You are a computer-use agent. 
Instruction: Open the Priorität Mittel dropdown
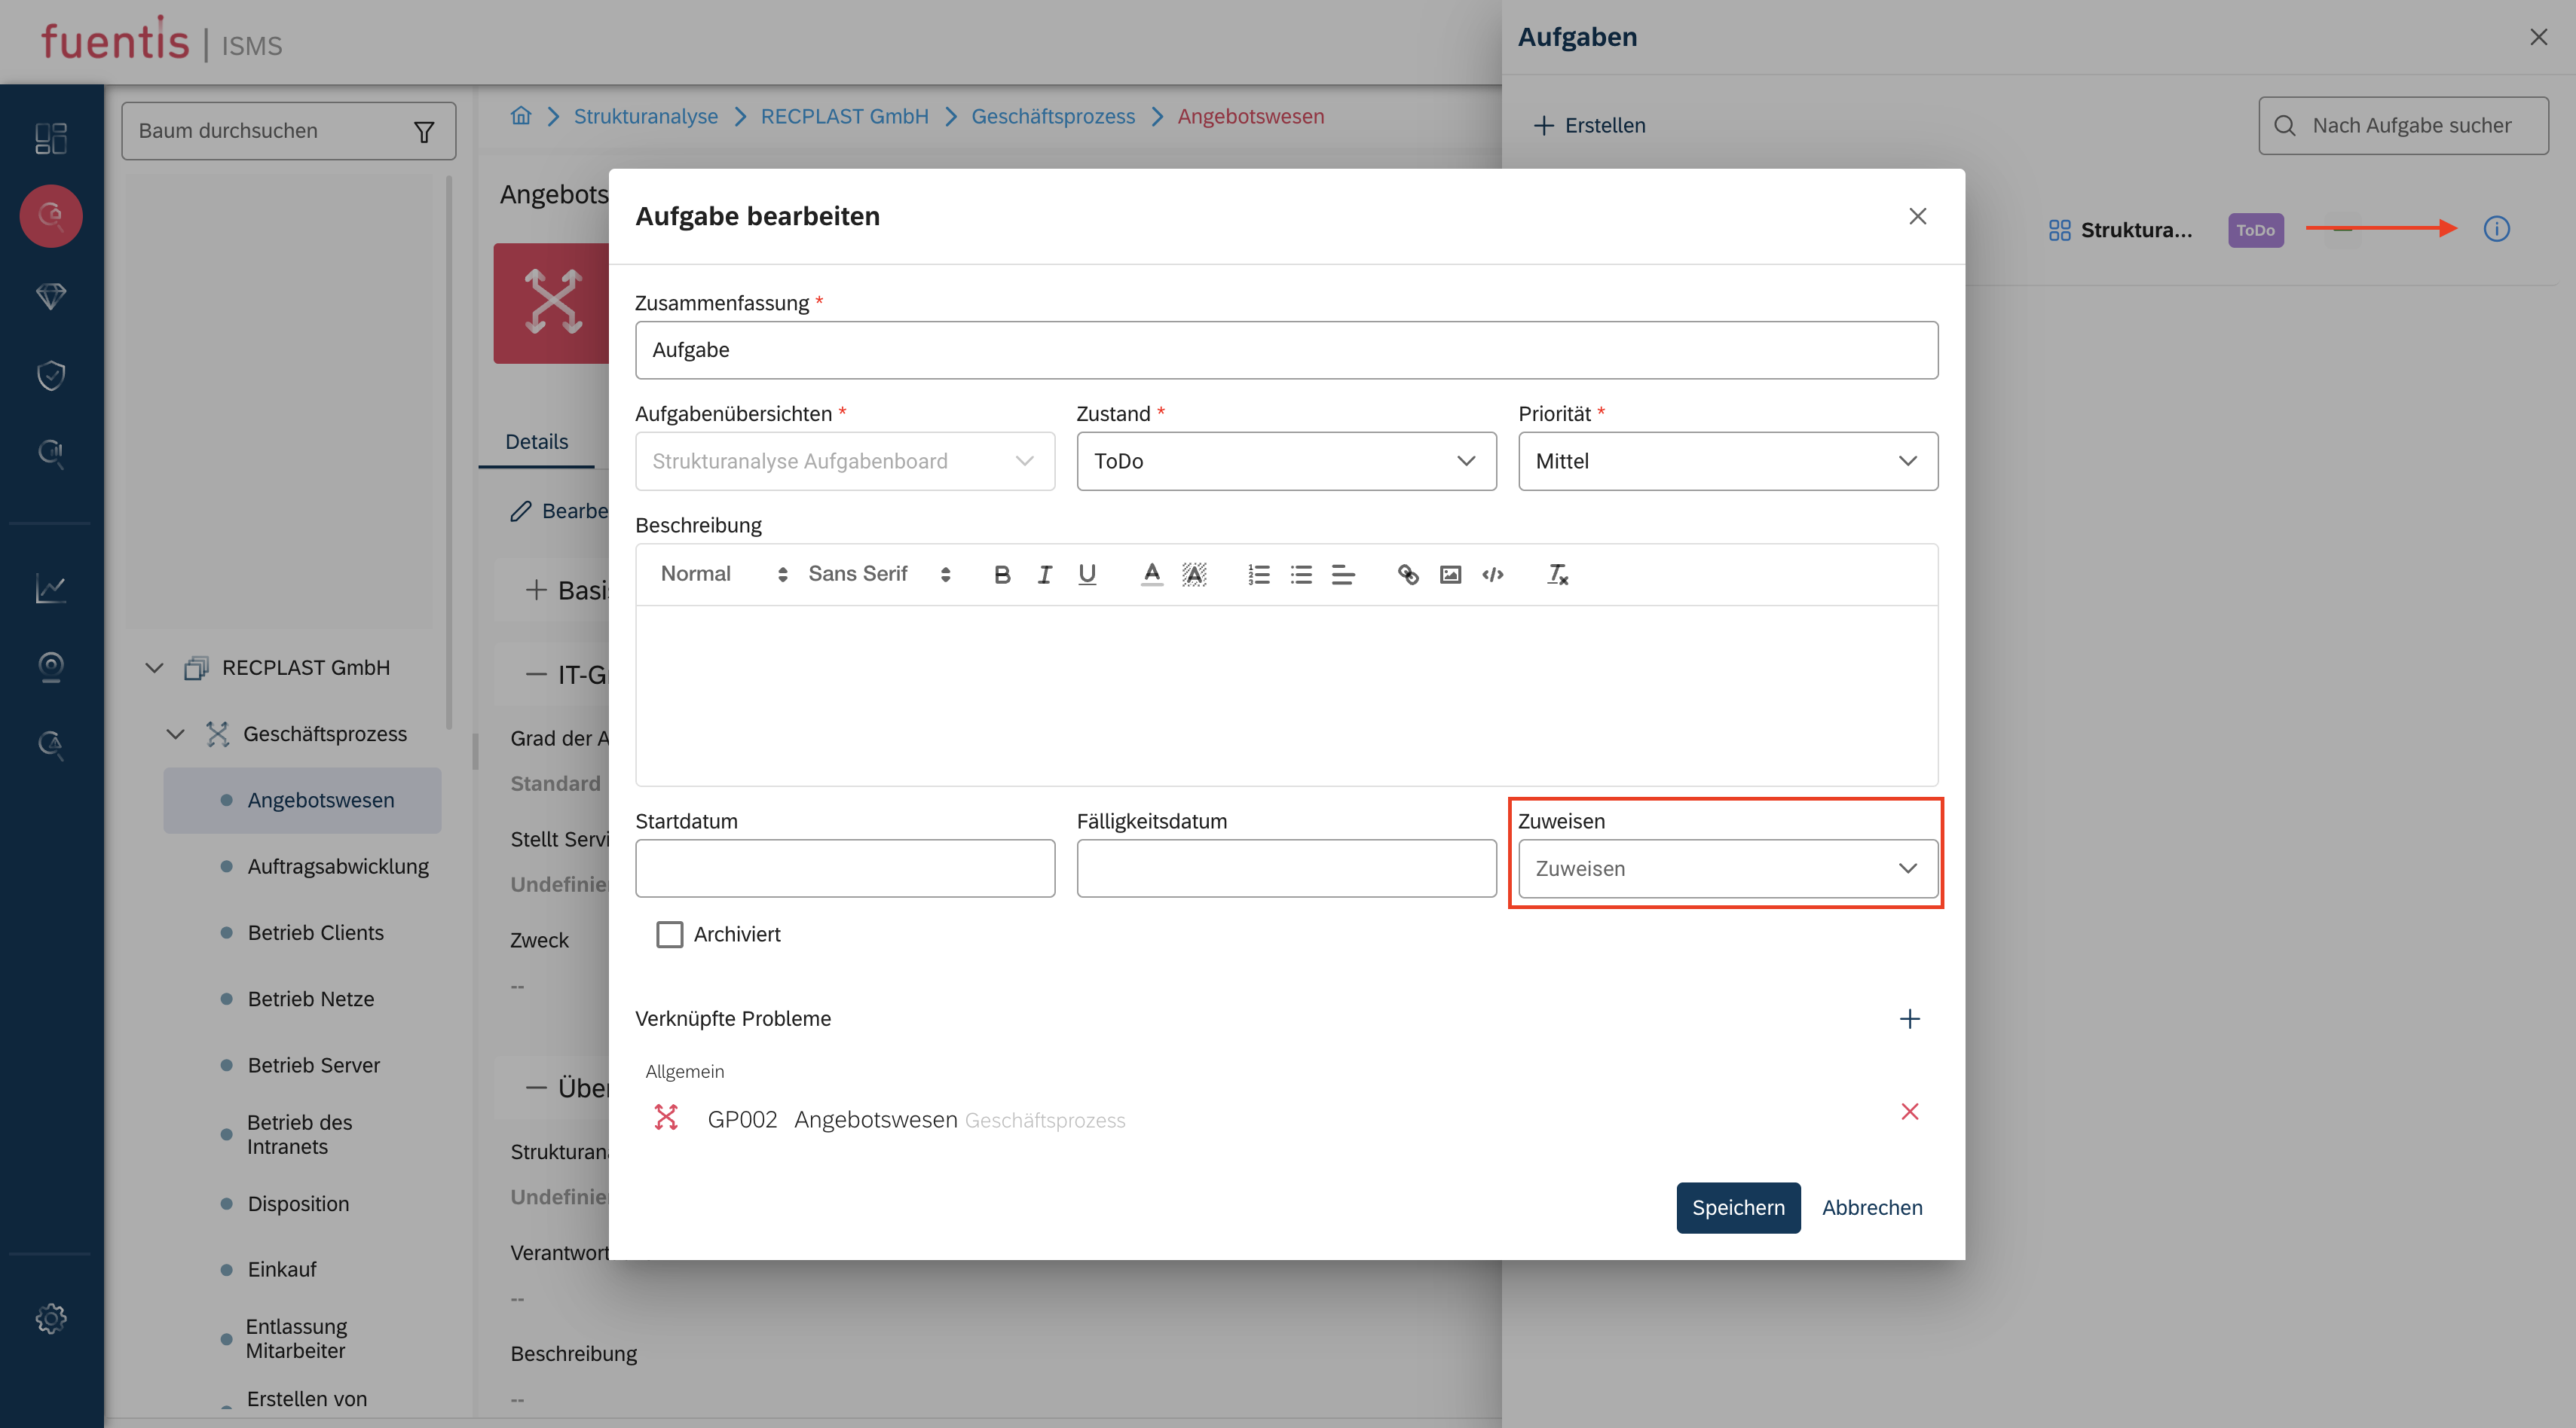point(1727,462)
